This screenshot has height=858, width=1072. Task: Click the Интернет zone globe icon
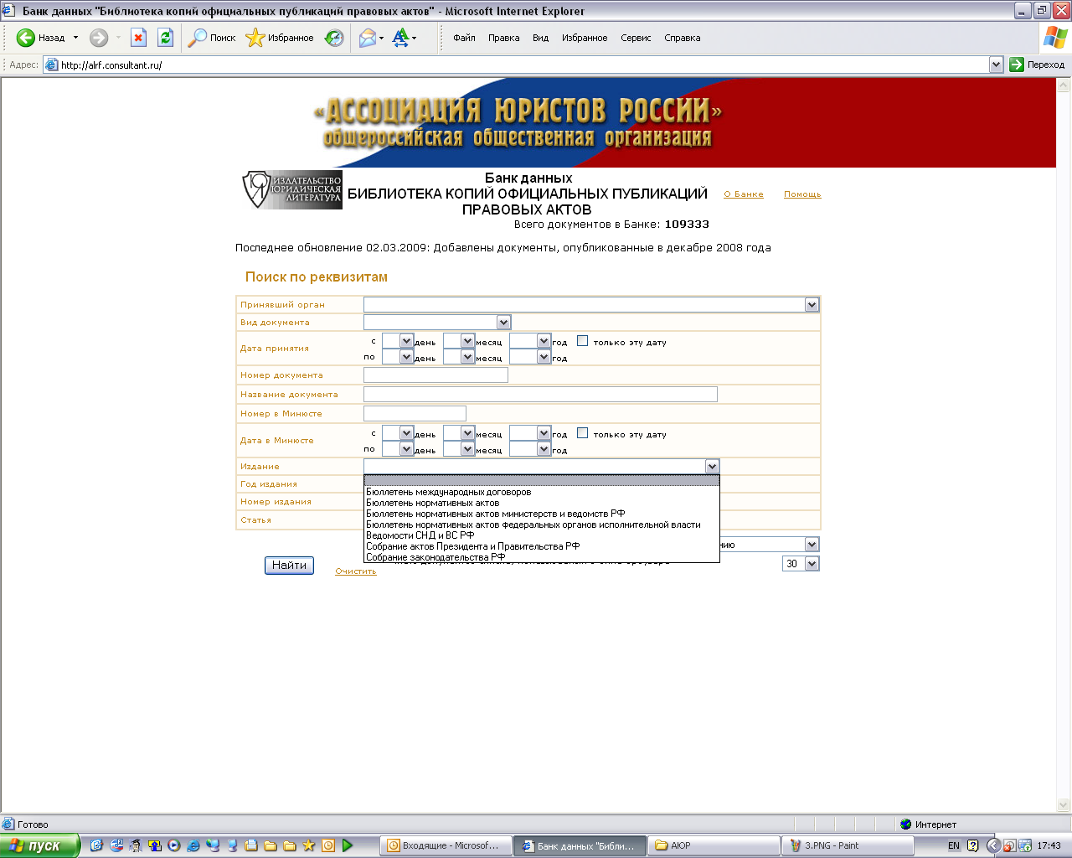pyautogui.click(x=905, y=824)
